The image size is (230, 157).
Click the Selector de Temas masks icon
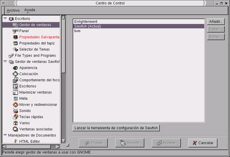point(16,49)
